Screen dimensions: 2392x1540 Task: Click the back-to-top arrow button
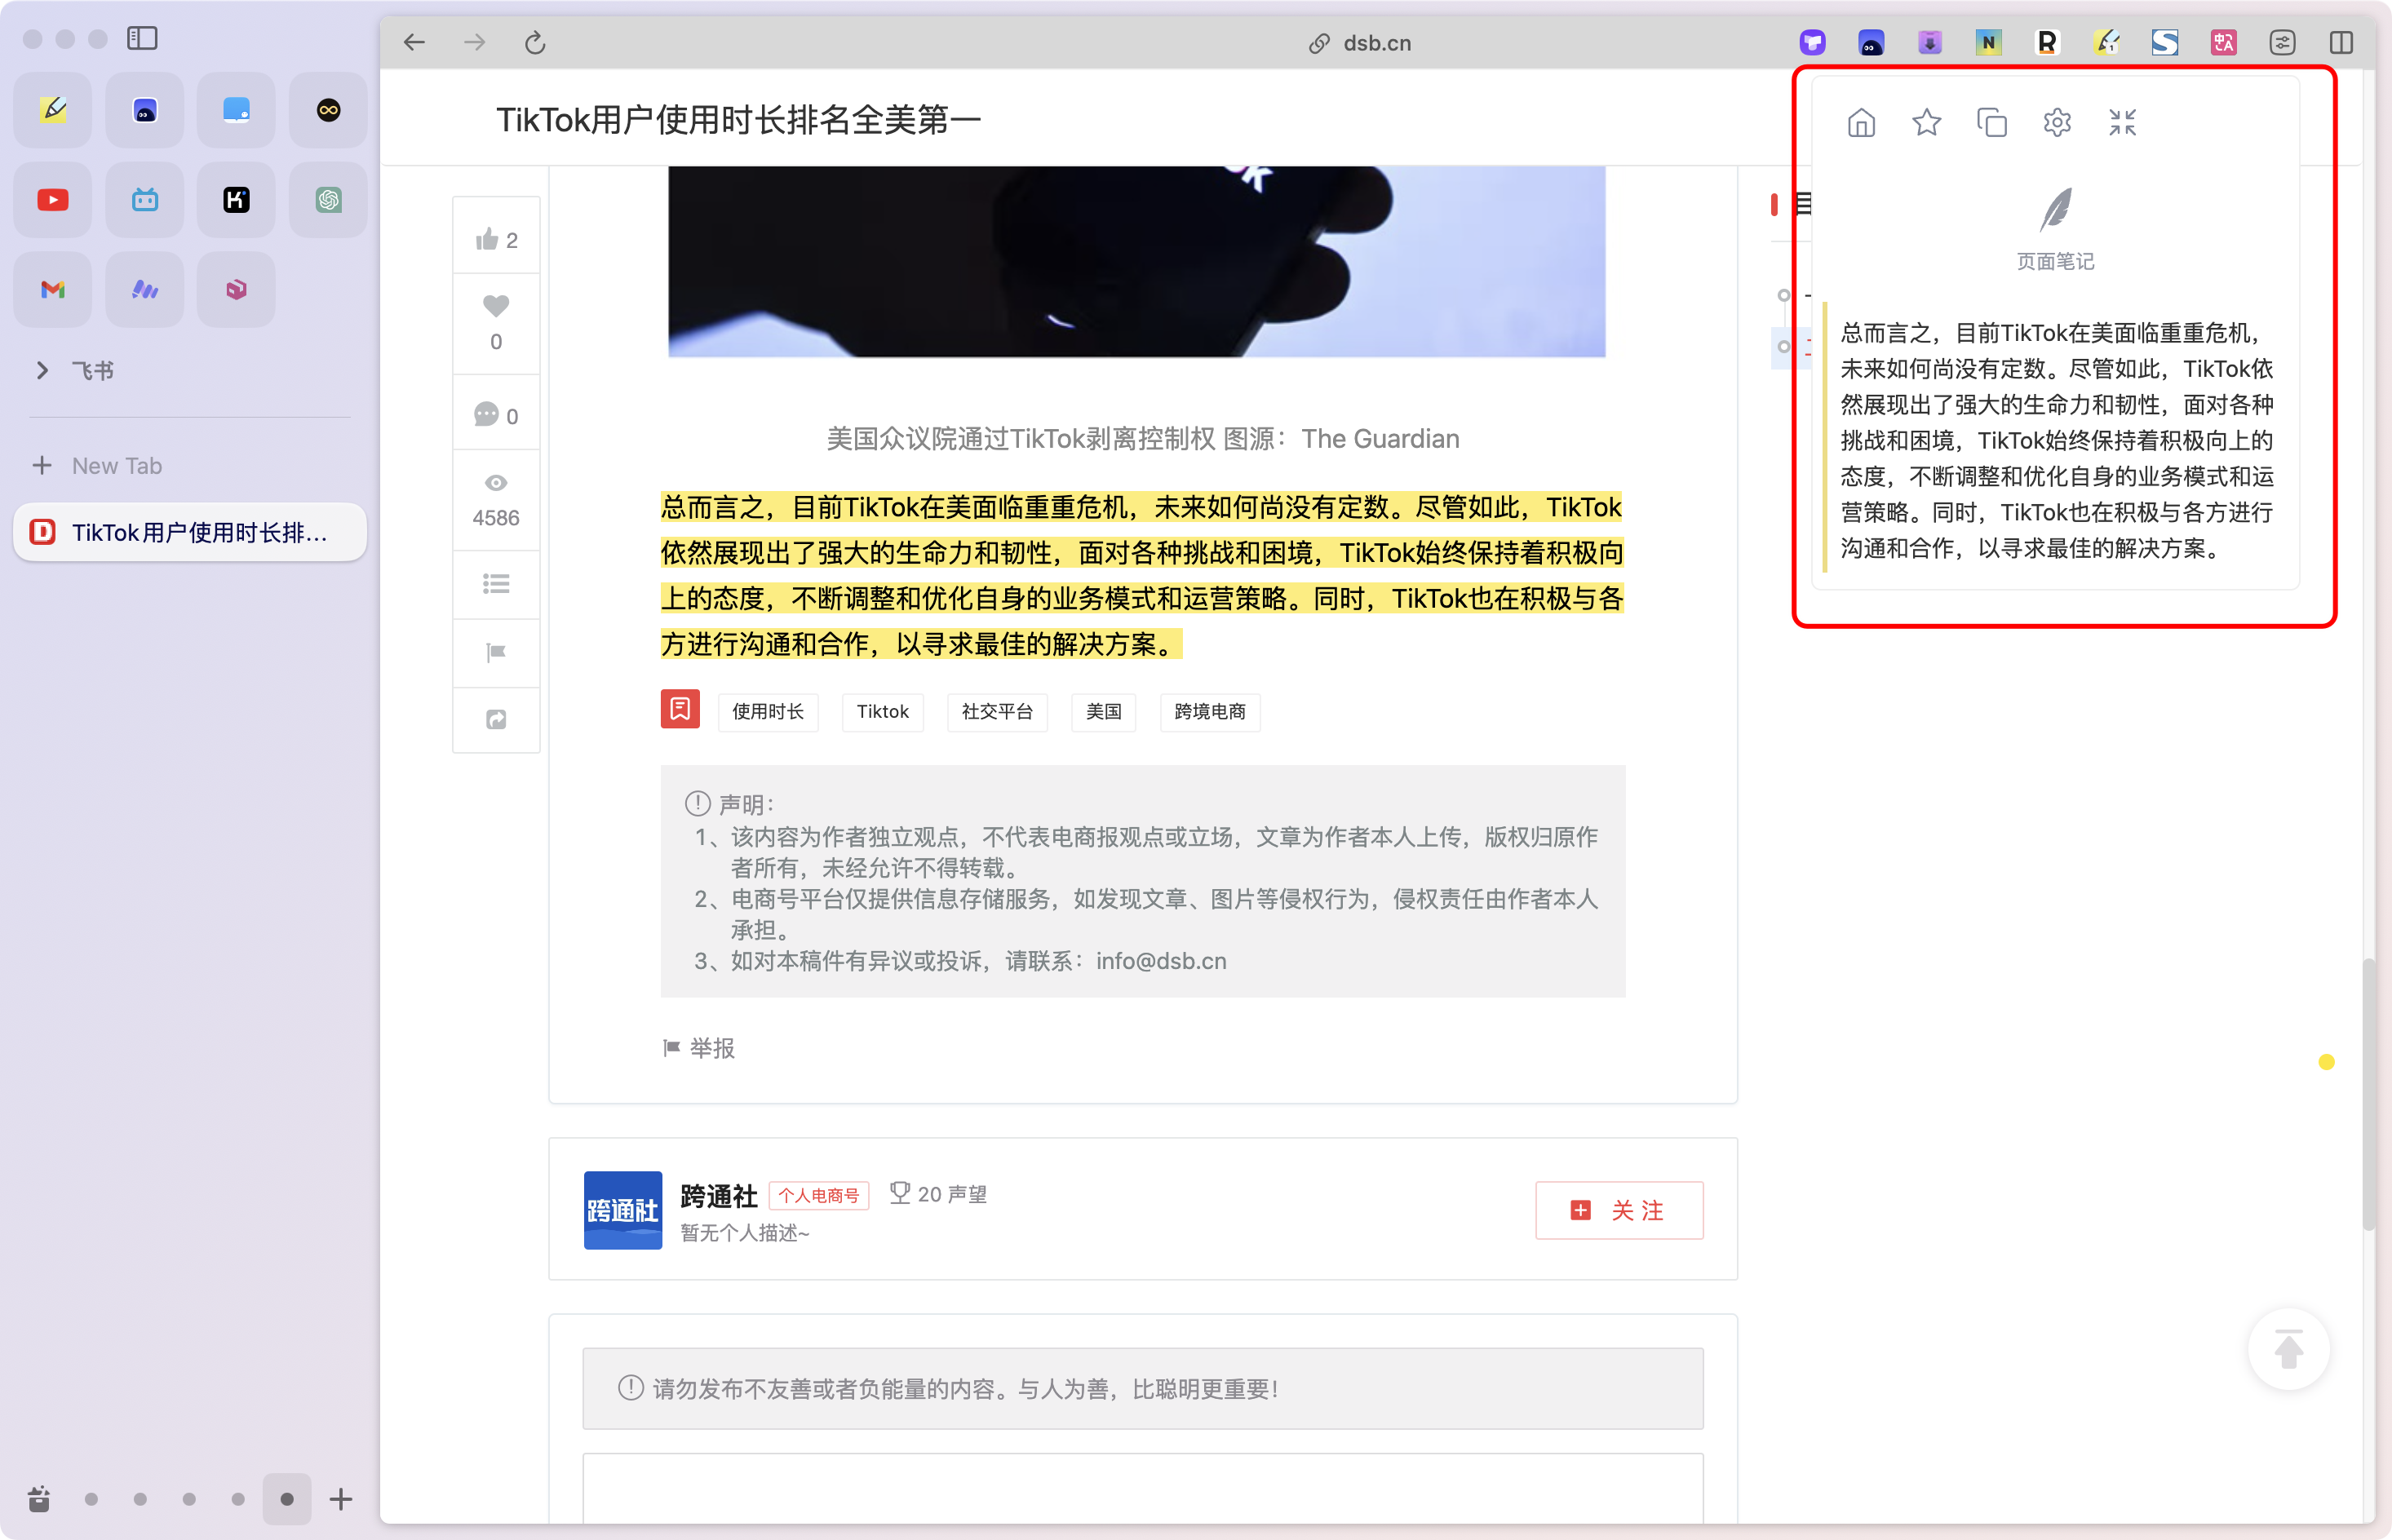pyautogui.click(x=2288, y=1350)
